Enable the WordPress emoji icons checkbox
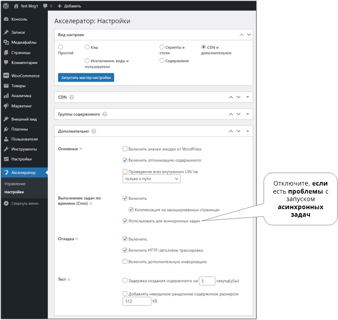Viewport: 338px width, 320px height. point(125,149)
